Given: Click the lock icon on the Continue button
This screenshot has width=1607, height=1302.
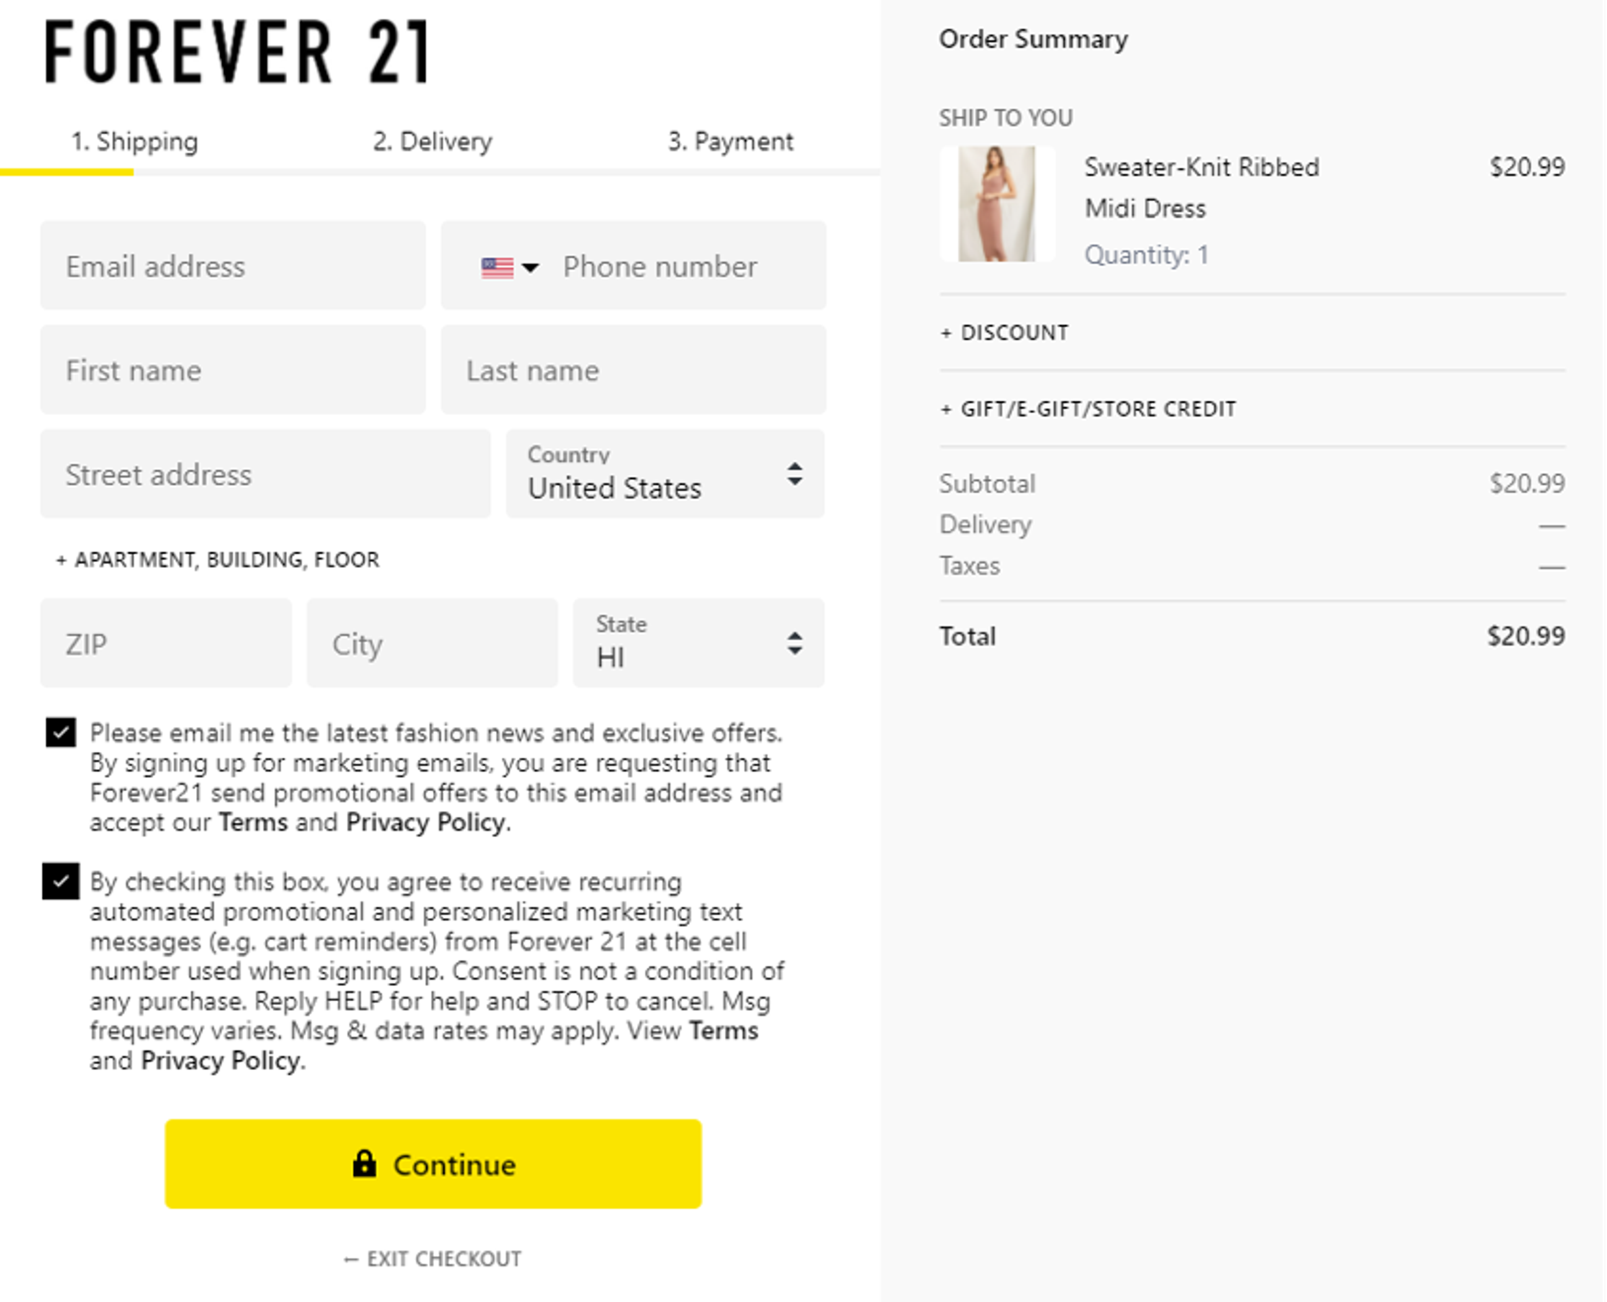Looking at the screenshot, I should (x=364, y=1165).
